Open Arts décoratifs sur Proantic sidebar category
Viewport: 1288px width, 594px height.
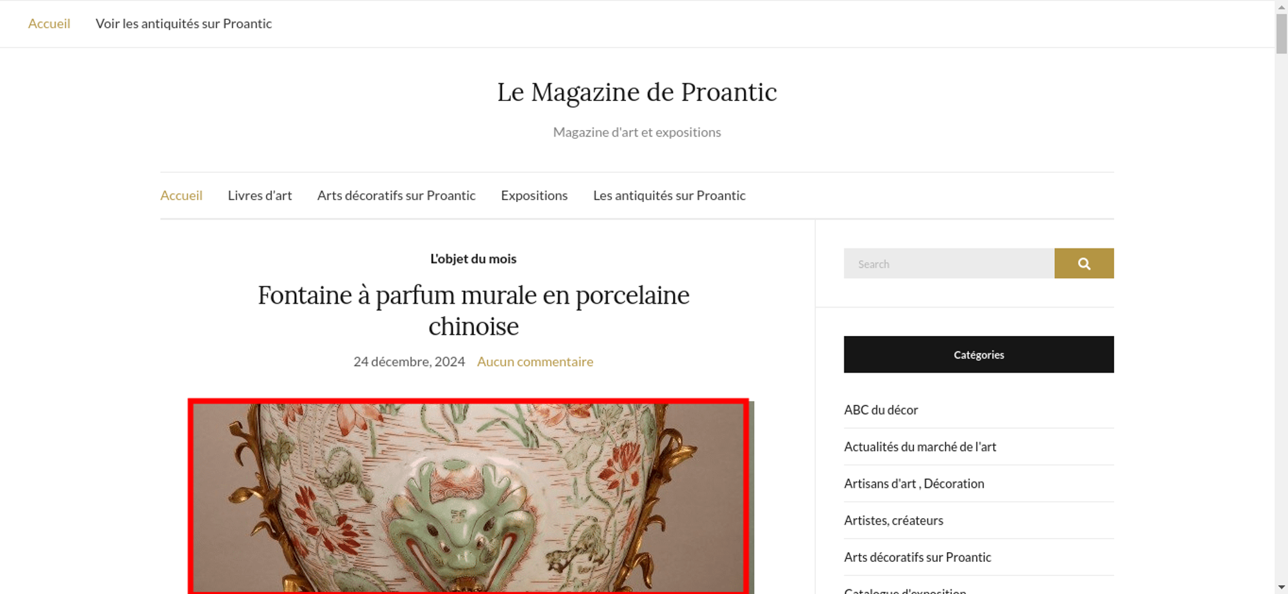point(918,557)
